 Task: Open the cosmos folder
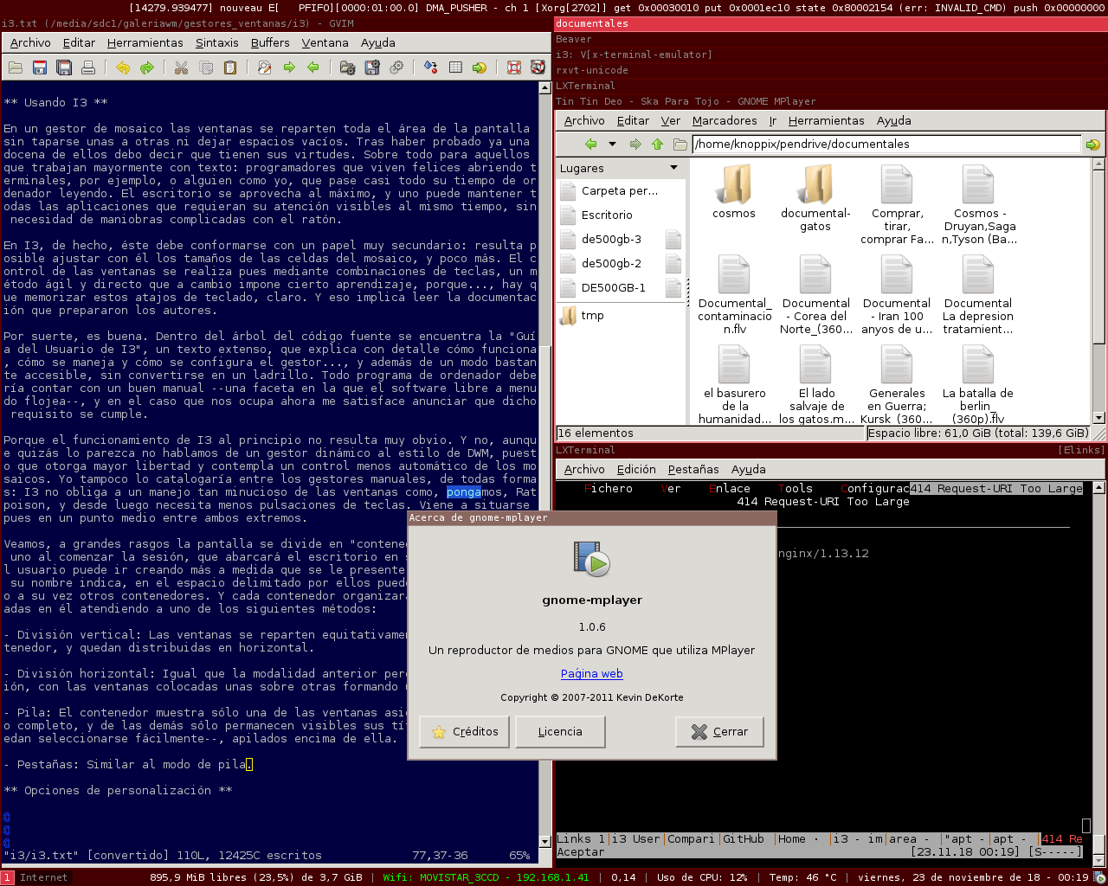click(734, 192)
